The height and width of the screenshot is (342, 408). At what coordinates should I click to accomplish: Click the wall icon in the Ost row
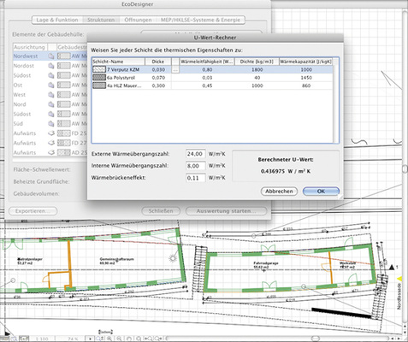51,85
